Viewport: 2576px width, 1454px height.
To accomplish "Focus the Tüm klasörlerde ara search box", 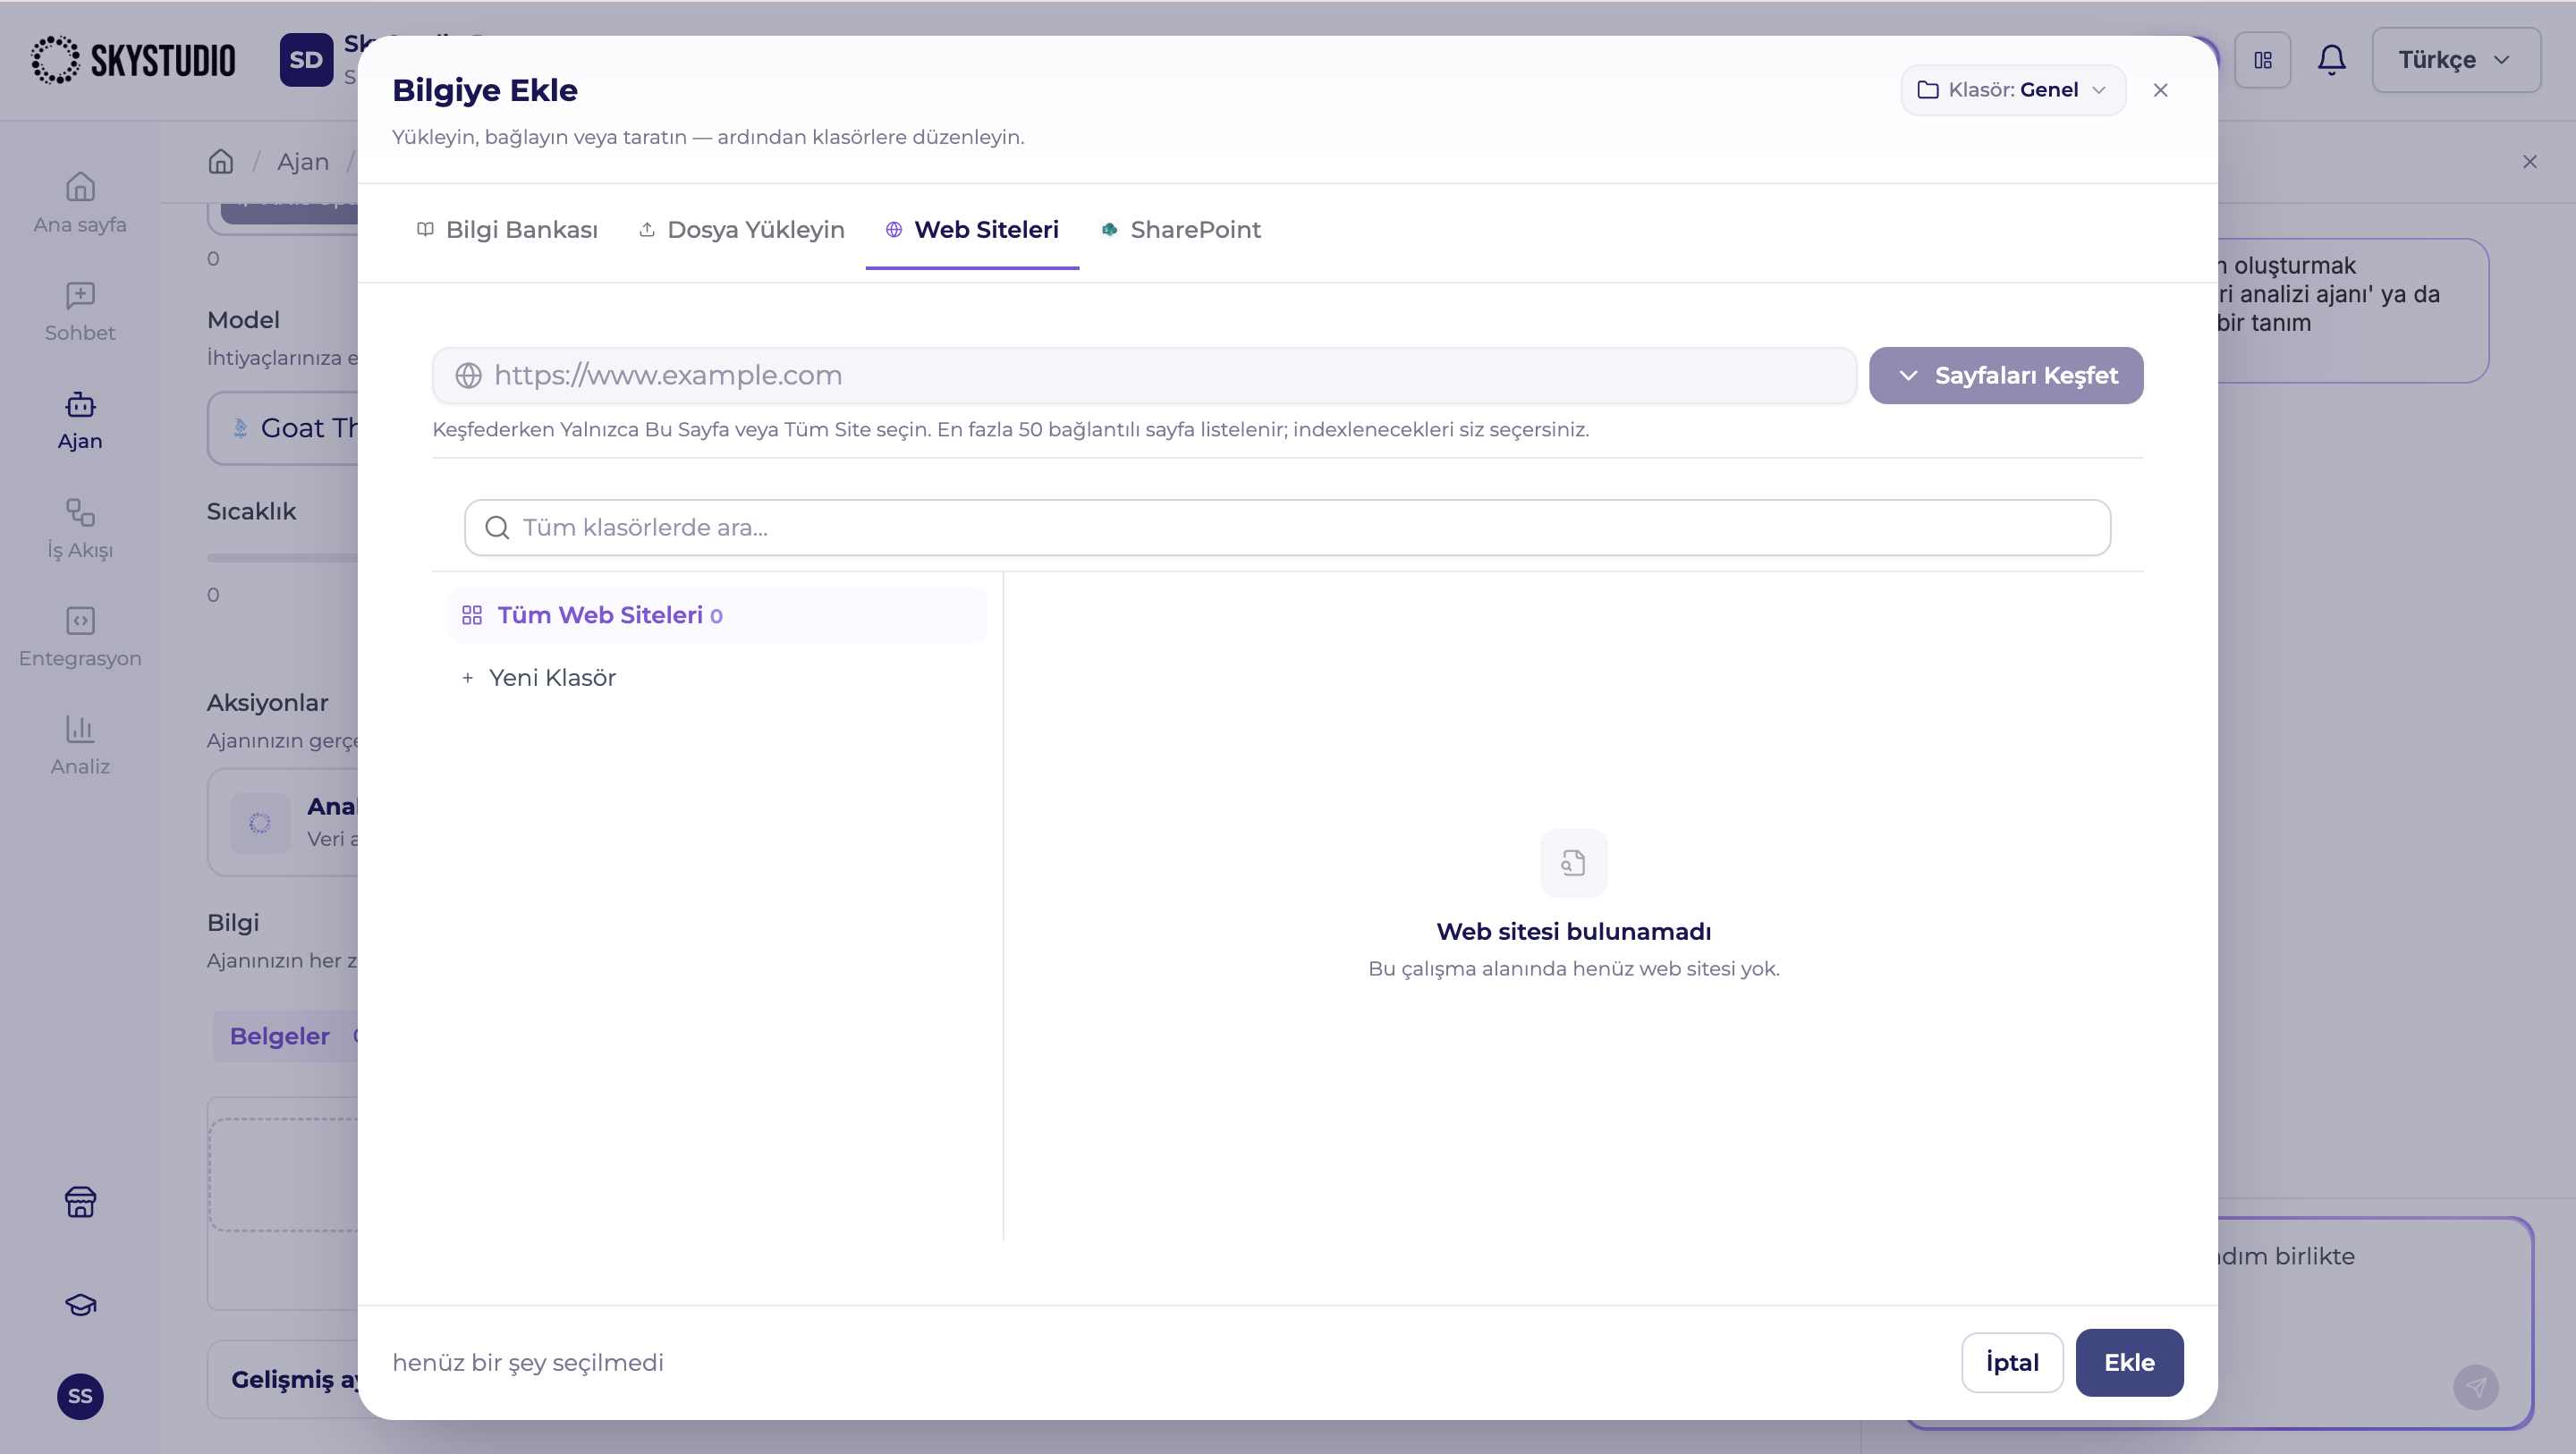I will (1287, 527).
